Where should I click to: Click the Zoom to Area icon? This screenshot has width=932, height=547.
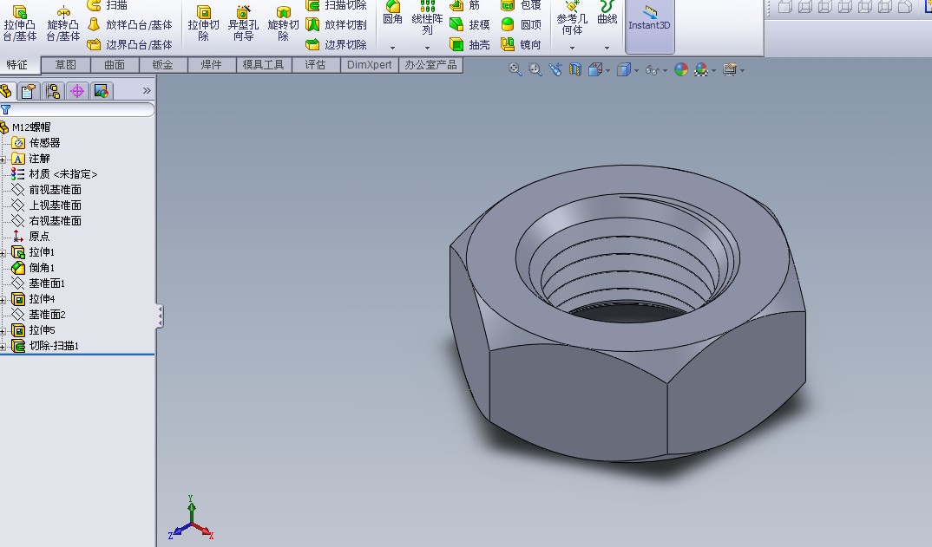[x=535, y=70]
